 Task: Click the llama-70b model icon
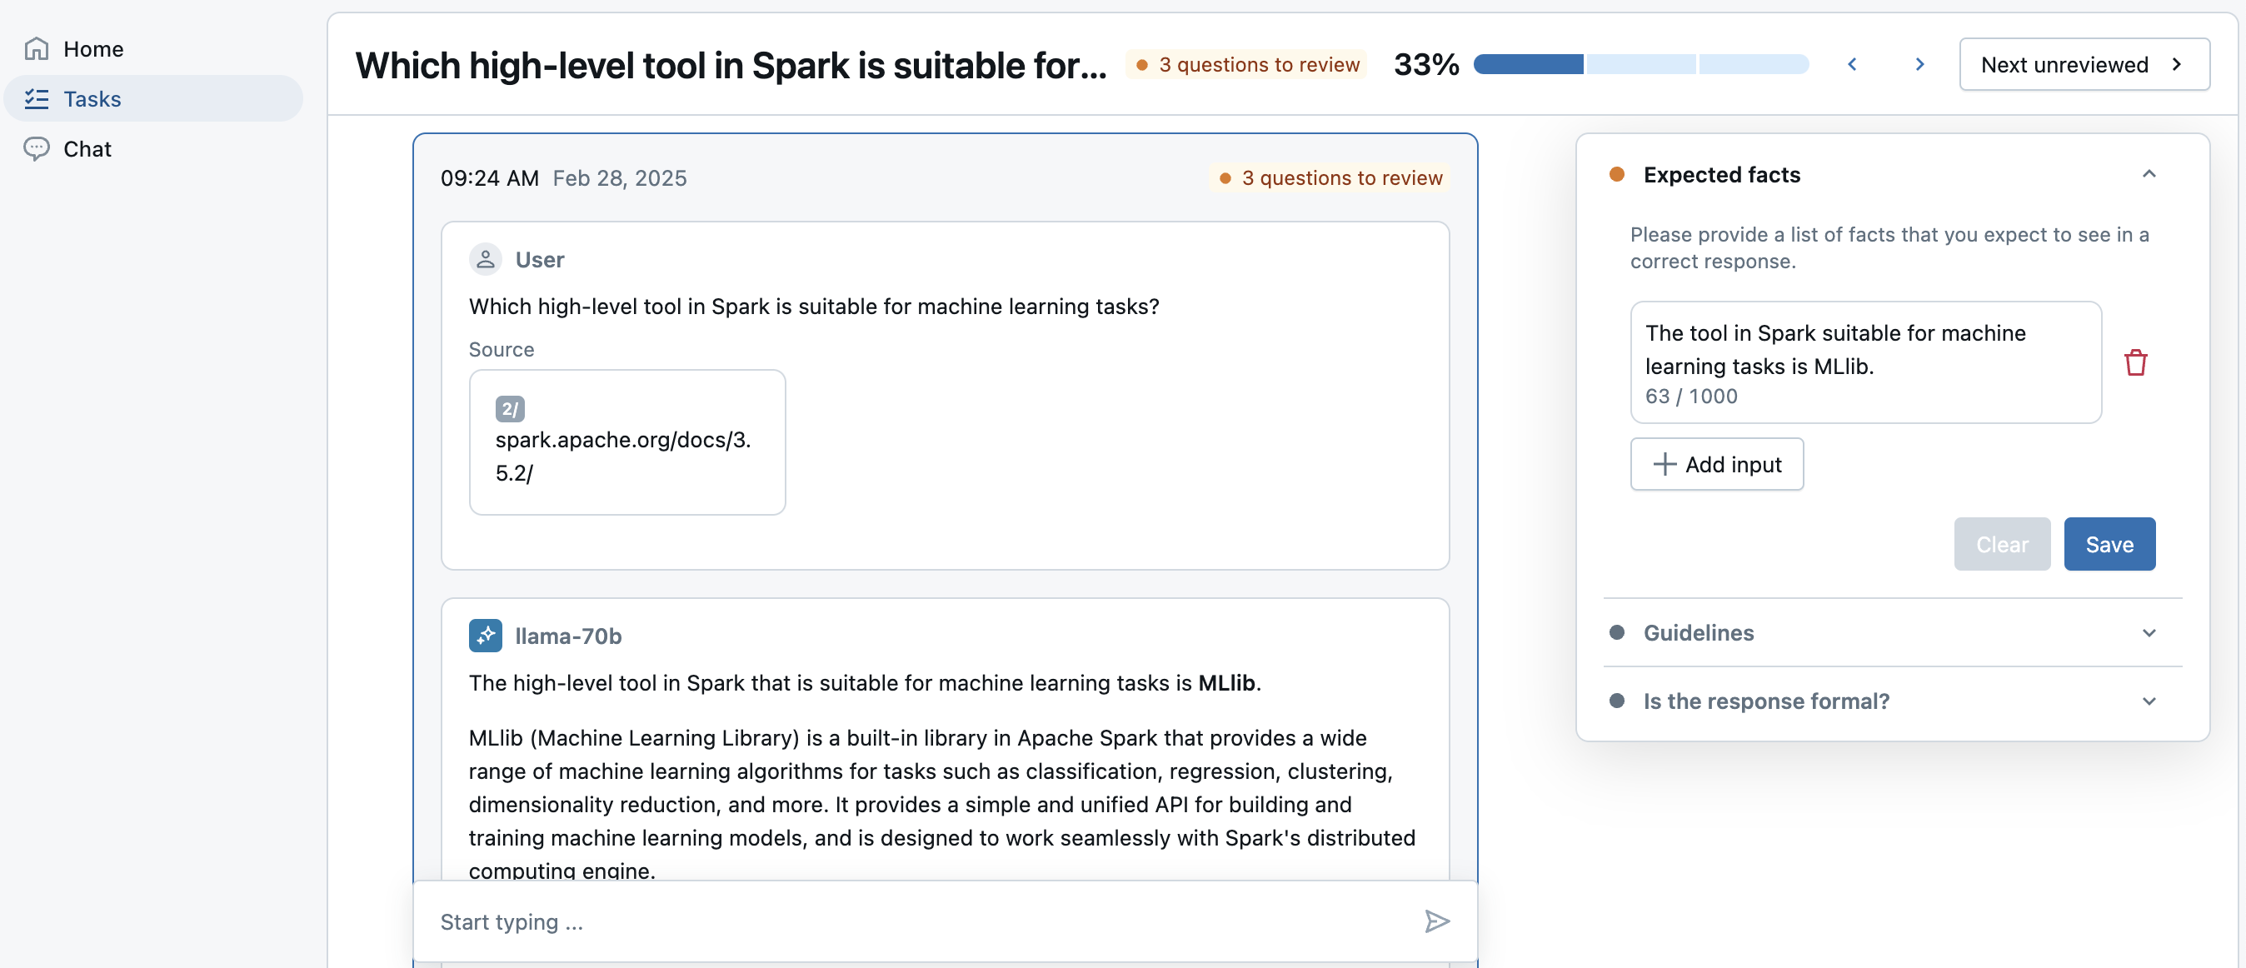click(x=486, y=636)
